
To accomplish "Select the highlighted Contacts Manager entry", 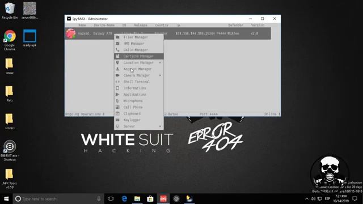I will pyautogui.click(x=138, y=56).
